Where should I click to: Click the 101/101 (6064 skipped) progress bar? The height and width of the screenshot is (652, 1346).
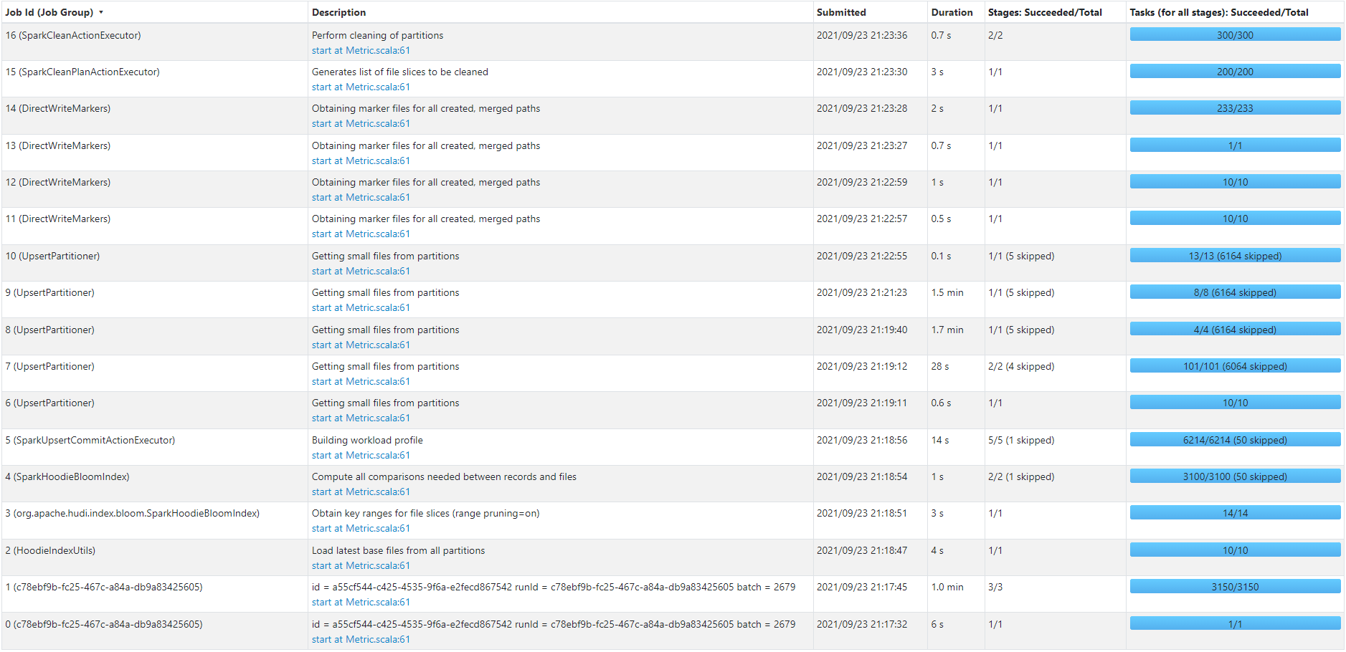click(1235, 365)
